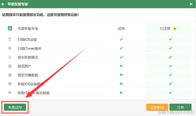Click the trial checkmark for 扫描iOS设备
196x116 pixels.
121,39
